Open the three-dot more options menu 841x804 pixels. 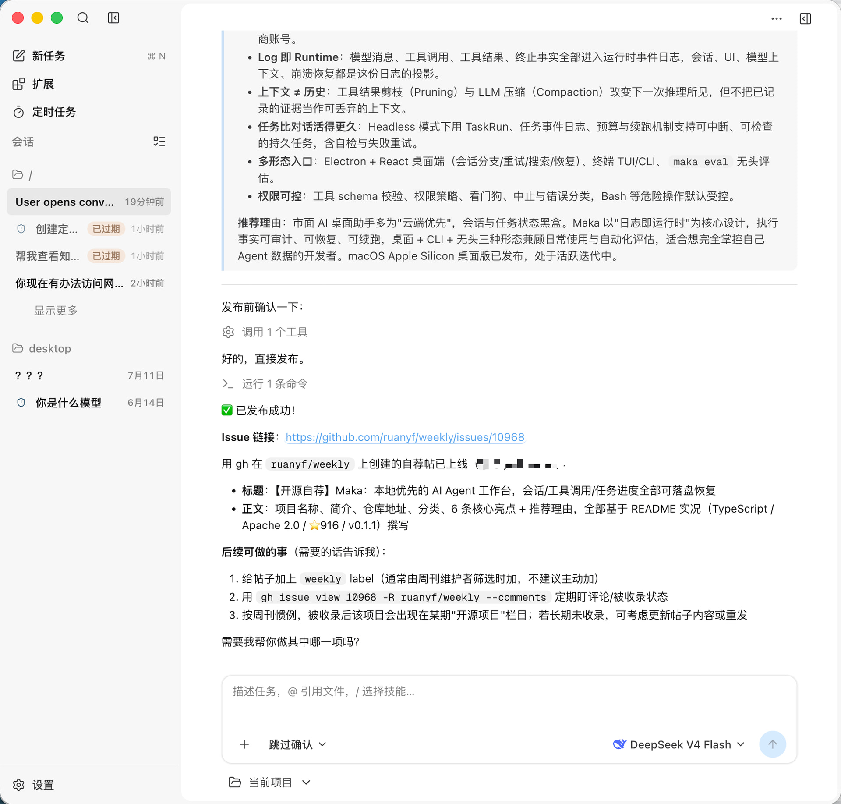[777, 19]
